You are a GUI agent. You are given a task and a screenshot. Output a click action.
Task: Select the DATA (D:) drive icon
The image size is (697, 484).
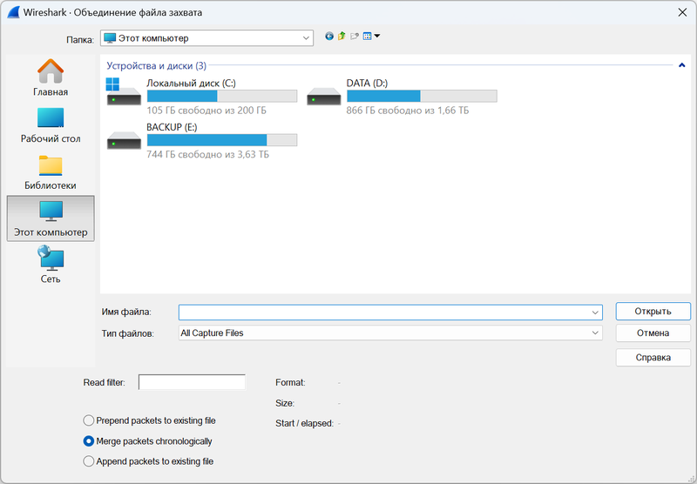323,96
